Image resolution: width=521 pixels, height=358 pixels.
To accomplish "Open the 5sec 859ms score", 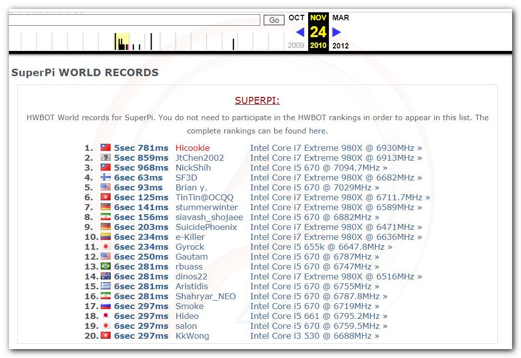I will (x=141, y=158).
